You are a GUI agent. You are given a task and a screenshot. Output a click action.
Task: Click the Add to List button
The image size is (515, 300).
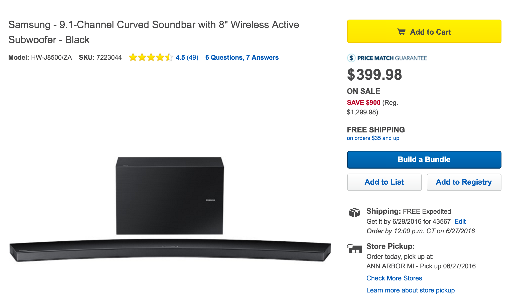pos(384,182)
